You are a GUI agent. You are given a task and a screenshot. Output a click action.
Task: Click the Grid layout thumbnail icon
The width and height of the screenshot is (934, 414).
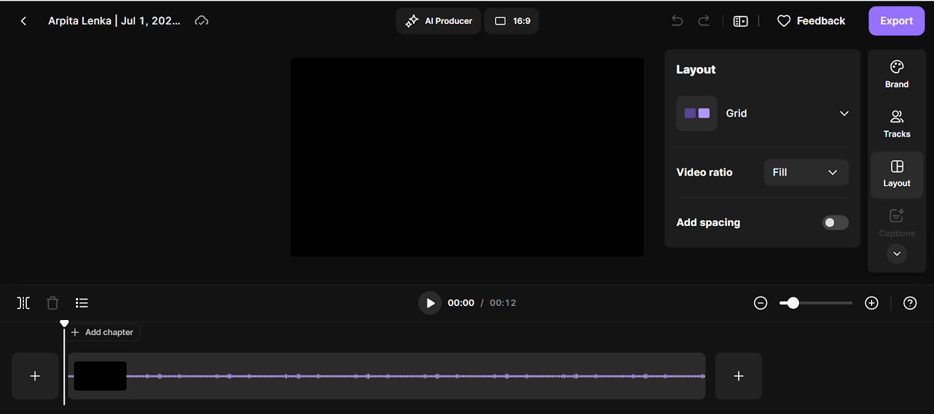[x=697, y=113]
